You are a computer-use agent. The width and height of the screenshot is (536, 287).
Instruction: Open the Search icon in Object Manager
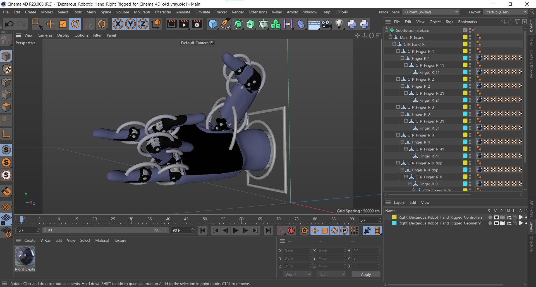coord(503,22)
